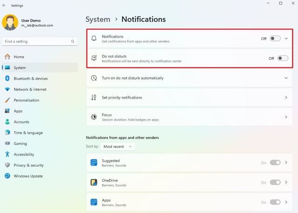Toggle the Apps notifications switch
Image resolution: width=298 pixels, height=213 pixels.
click(275, 202)
